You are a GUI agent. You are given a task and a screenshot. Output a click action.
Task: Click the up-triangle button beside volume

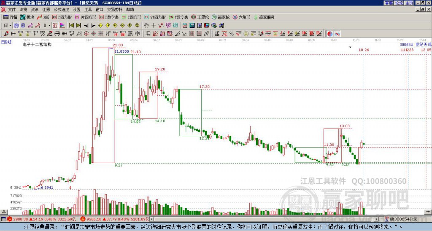coord(4,212)
